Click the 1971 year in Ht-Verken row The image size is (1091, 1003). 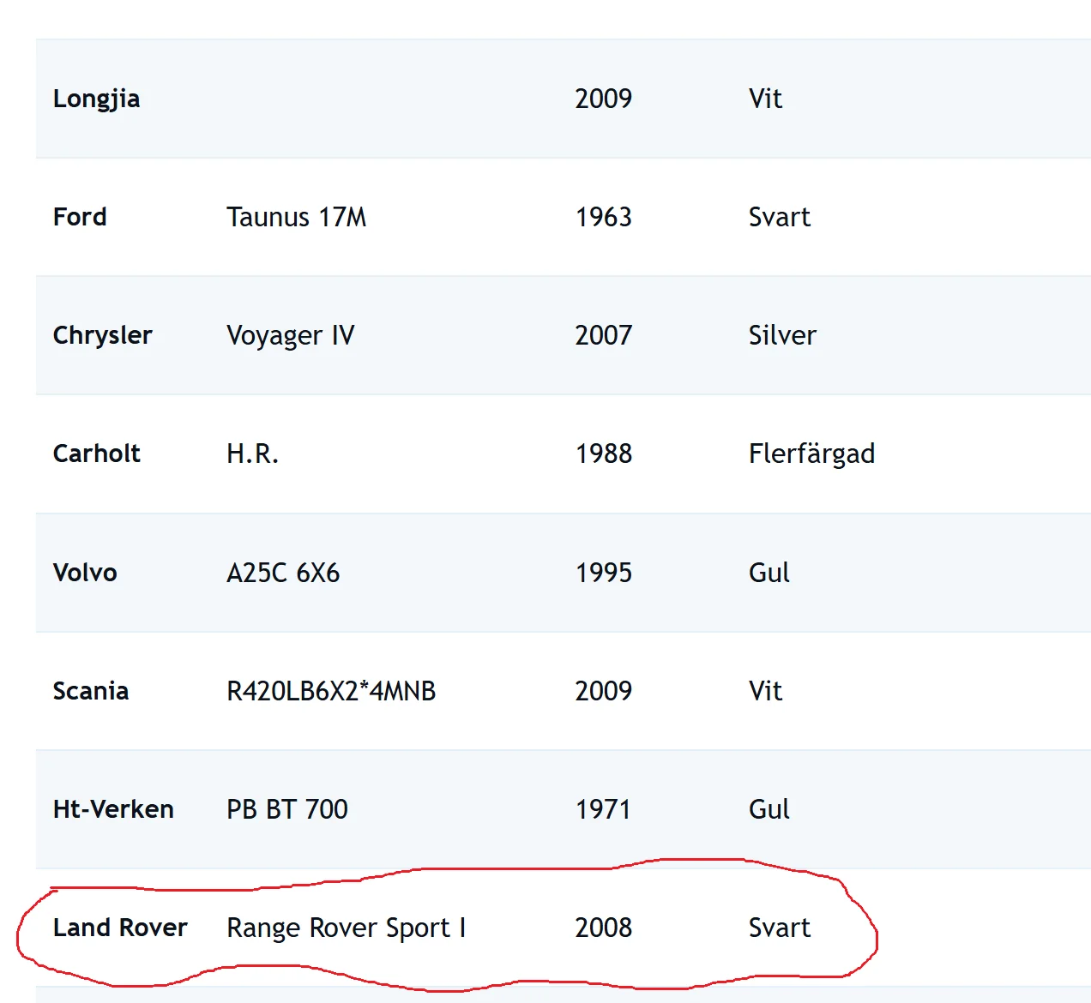(x=602, y=809)
